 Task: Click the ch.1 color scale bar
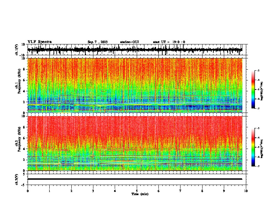253,90
